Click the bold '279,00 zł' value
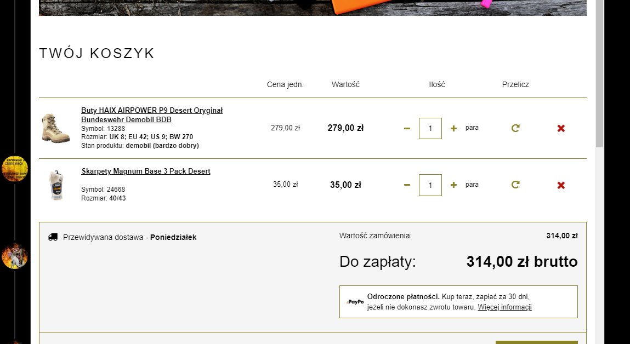Screen dimensions: 630x344 coord(345,128)
